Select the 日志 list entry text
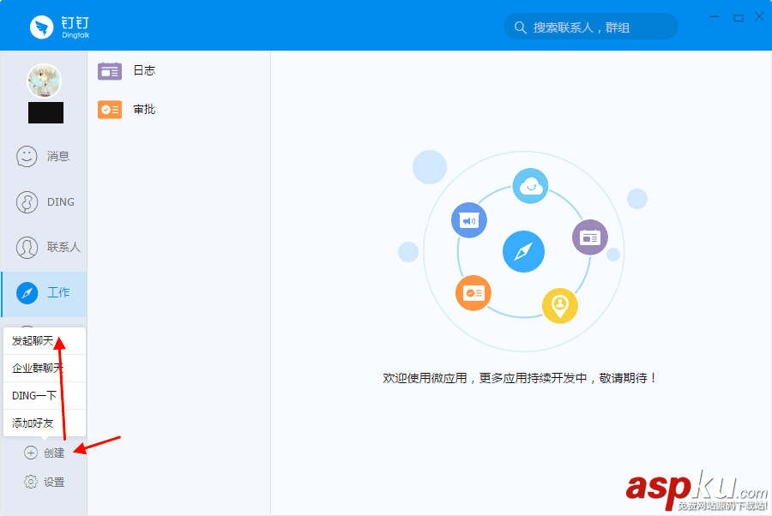 click(144, 71)
